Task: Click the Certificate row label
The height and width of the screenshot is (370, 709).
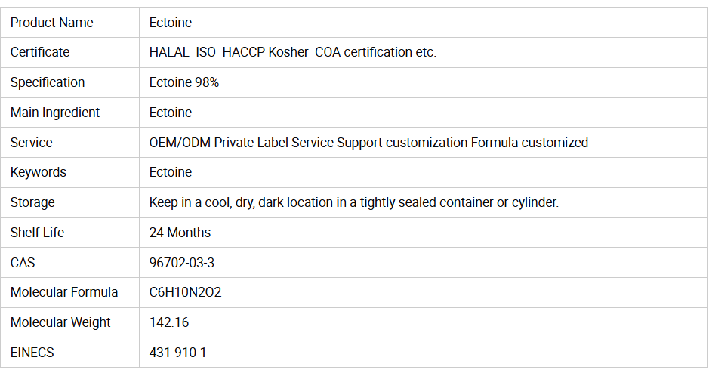Action: tap(39, 52)
